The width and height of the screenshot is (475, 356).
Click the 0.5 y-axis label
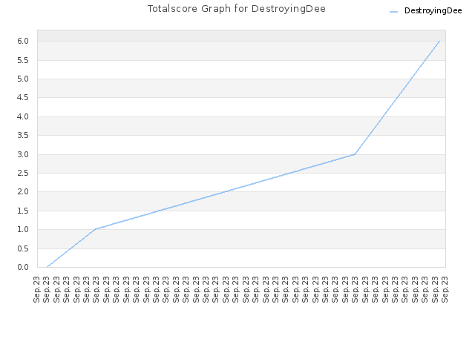(x=23, y=248)
